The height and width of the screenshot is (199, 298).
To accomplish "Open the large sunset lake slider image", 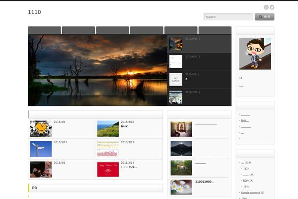I will point(97,70).
